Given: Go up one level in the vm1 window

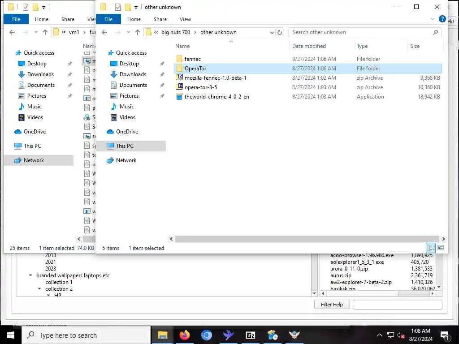Looking at the screenshot, I should click(45, 32).
